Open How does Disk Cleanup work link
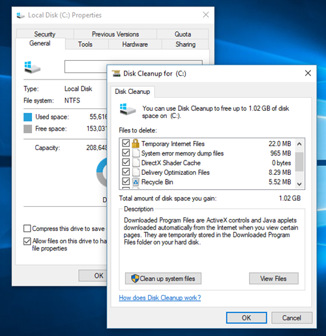The height and width of the screenshot is (336, 326). click(160, 298)
